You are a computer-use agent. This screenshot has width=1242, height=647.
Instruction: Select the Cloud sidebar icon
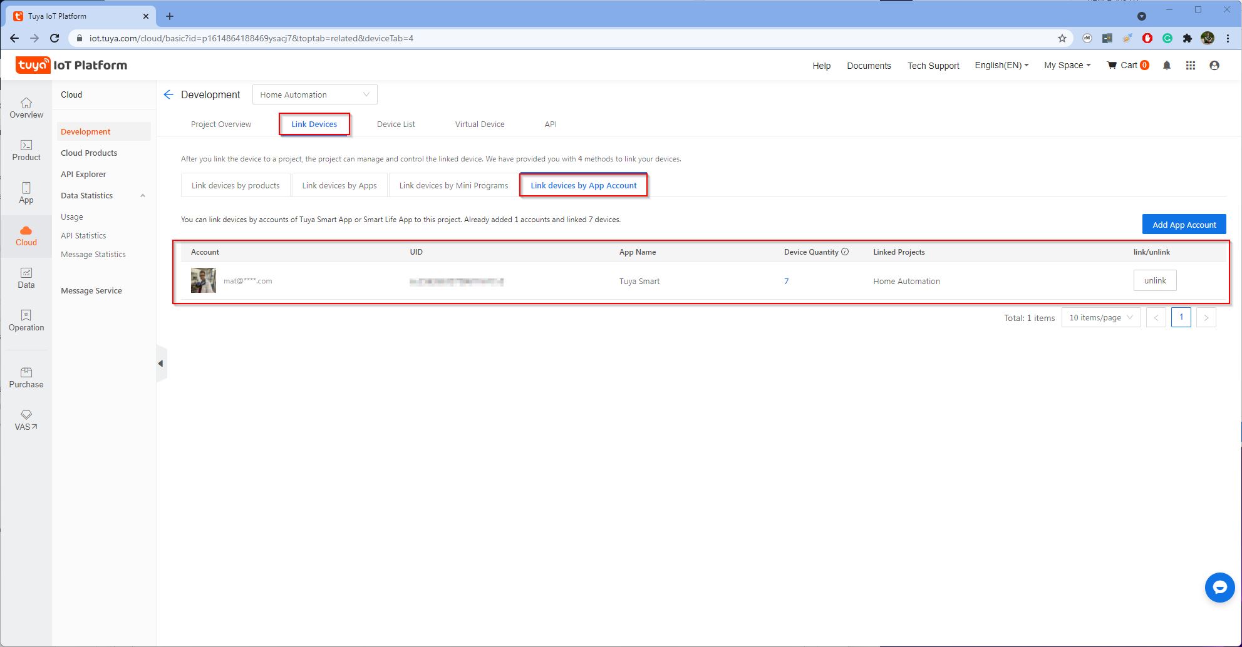[26, 236]
